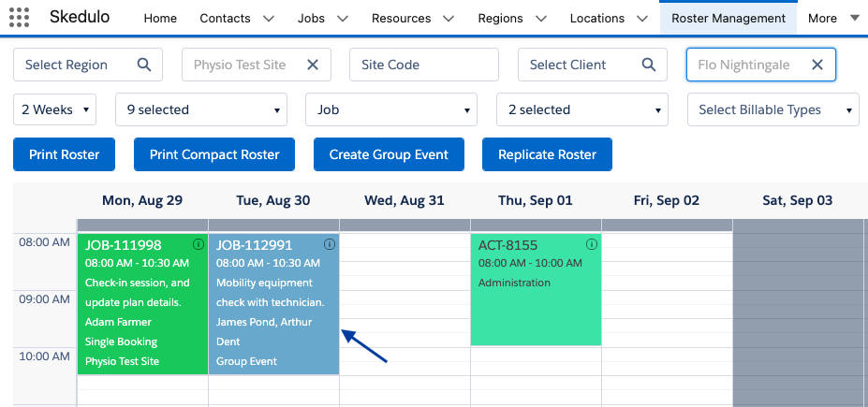Open info icon on JOB-111998
This screenshot has height=407, width=868.
click(x=199, y=244)
